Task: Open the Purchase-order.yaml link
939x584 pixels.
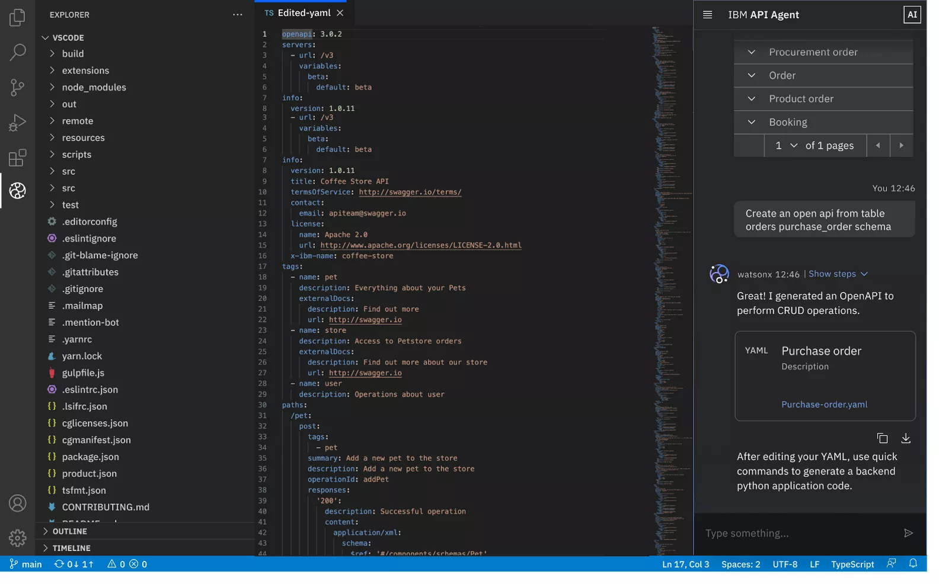Action: (x=824, y=405)
